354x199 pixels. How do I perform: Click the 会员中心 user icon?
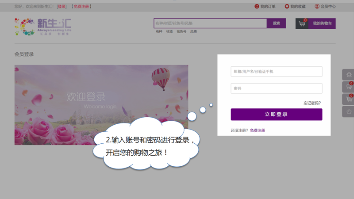coord(317,6)
